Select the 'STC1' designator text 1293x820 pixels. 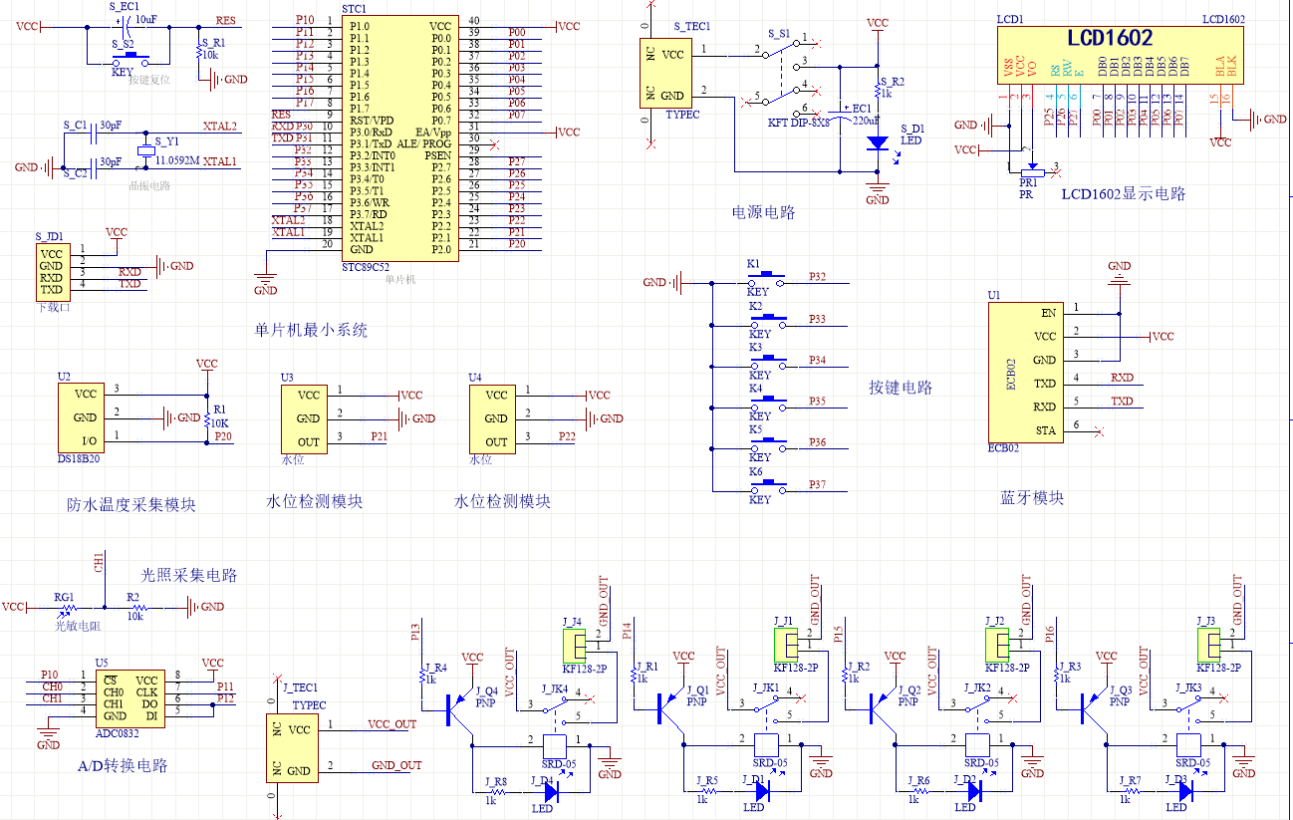tap(355, 9)
